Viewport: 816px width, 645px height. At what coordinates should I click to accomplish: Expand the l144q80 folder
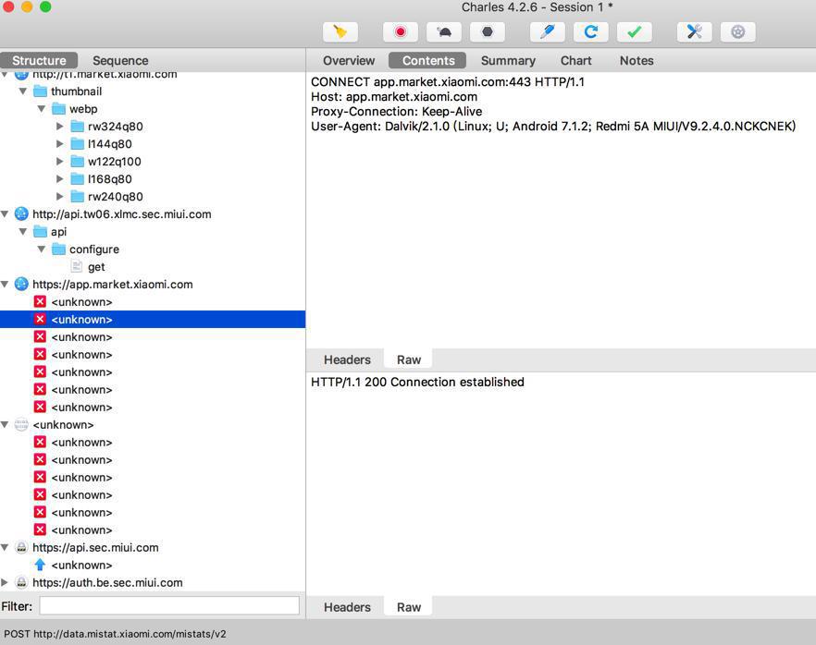(x=60, y=144)
